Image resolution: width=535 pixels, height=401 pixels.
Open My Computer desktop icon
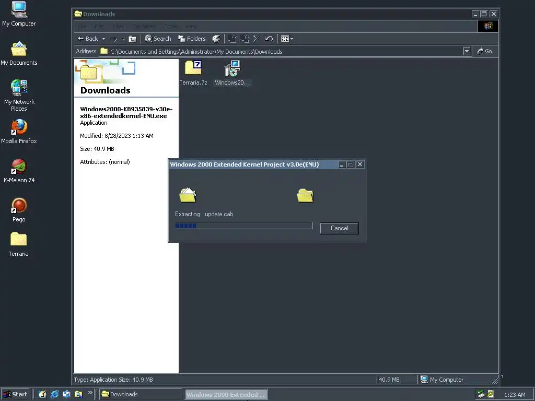19,14
